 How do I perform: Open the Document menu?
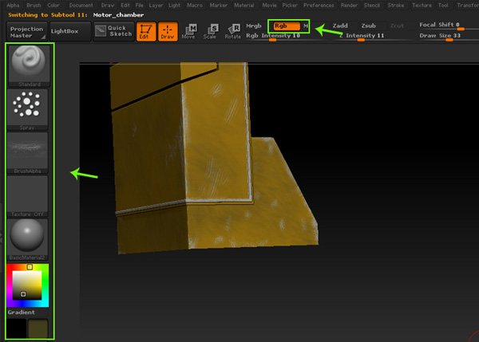[81, 6]
